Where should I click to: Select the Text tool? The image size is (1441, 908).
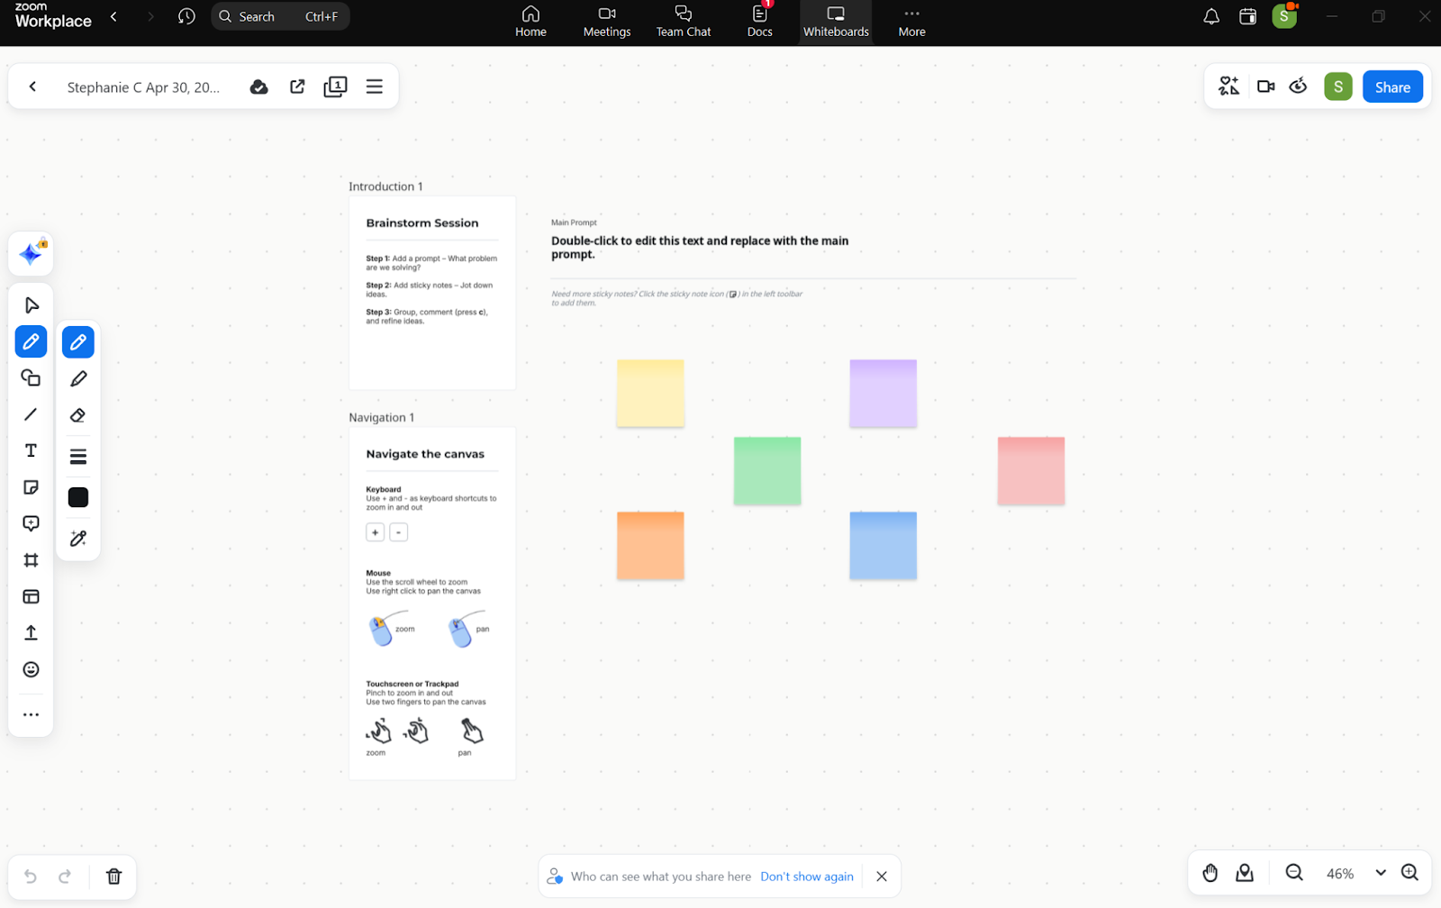coord(32,450)
